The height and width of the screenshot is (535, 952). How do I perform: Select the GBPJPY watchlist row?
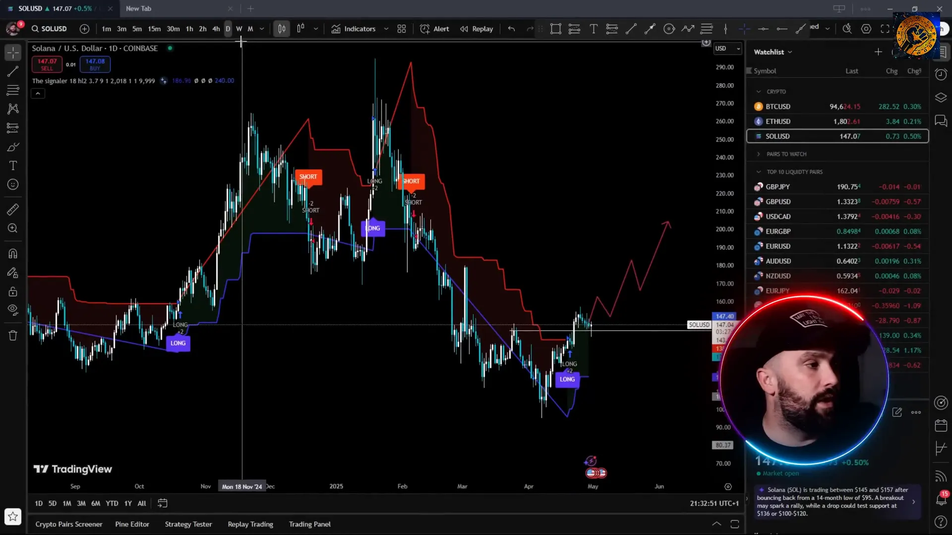pos(837,187)
